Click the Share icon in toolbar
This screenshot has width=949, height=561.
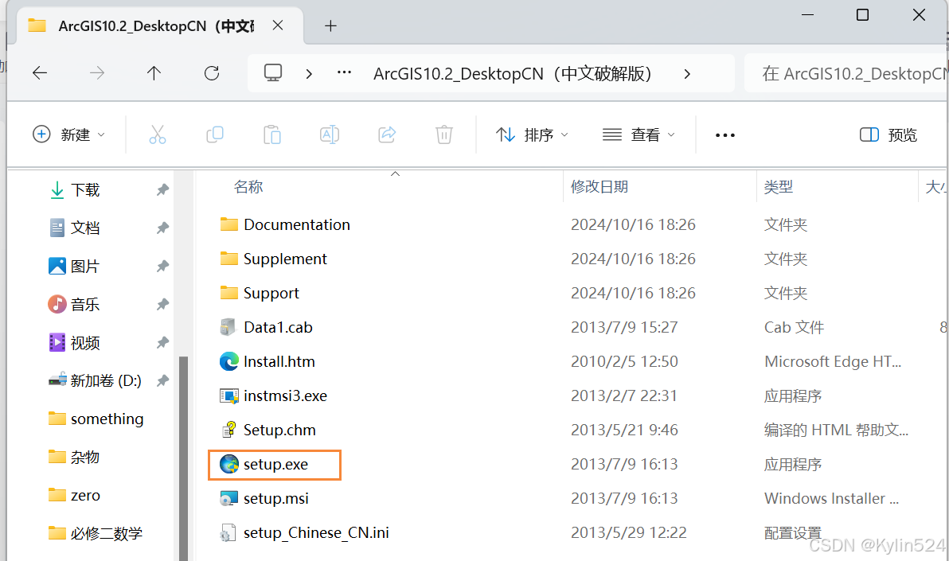pos(387,134)
